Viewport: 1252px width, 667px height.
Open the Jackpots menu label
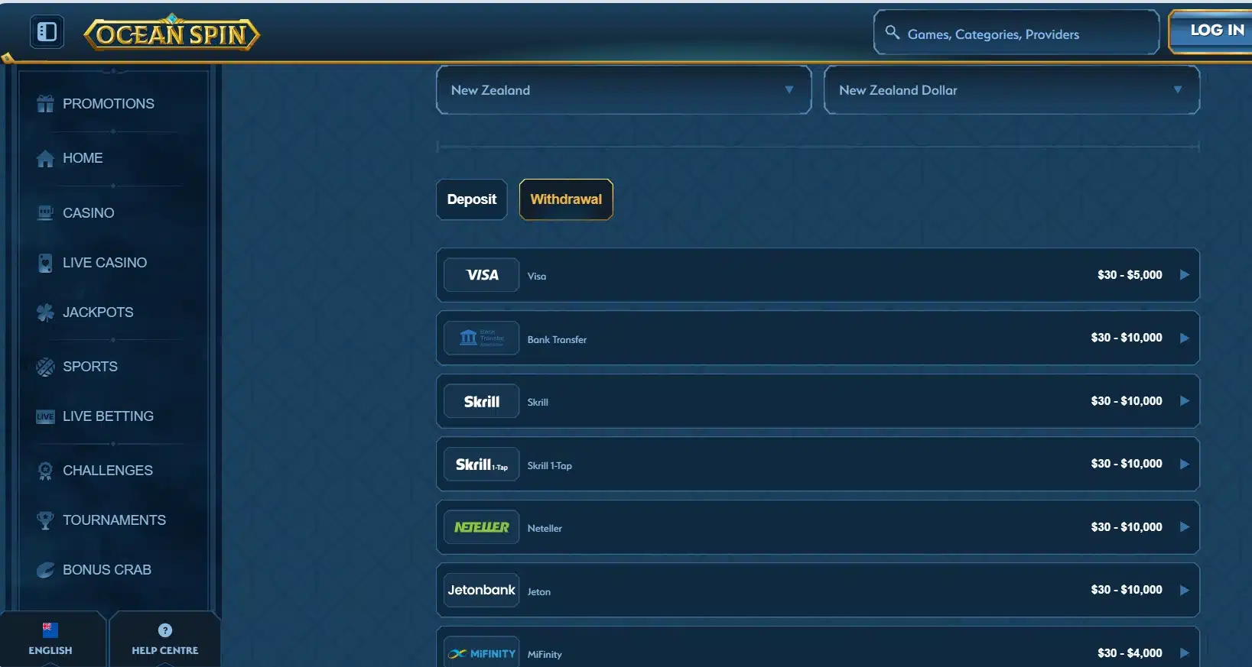coord(98,312)
